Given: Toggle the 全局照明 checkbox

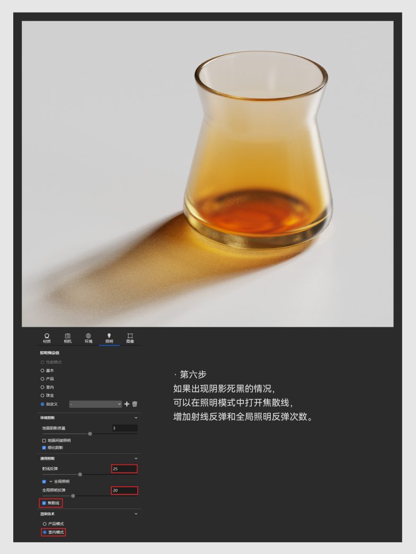Looking at the screenshot, I should [44, 481].
